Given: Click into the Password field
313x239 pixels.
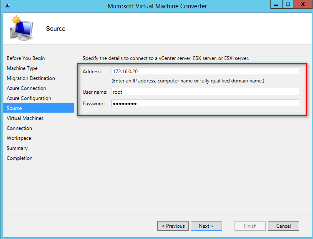Looking at the screenshot, I should coord(205,103).
